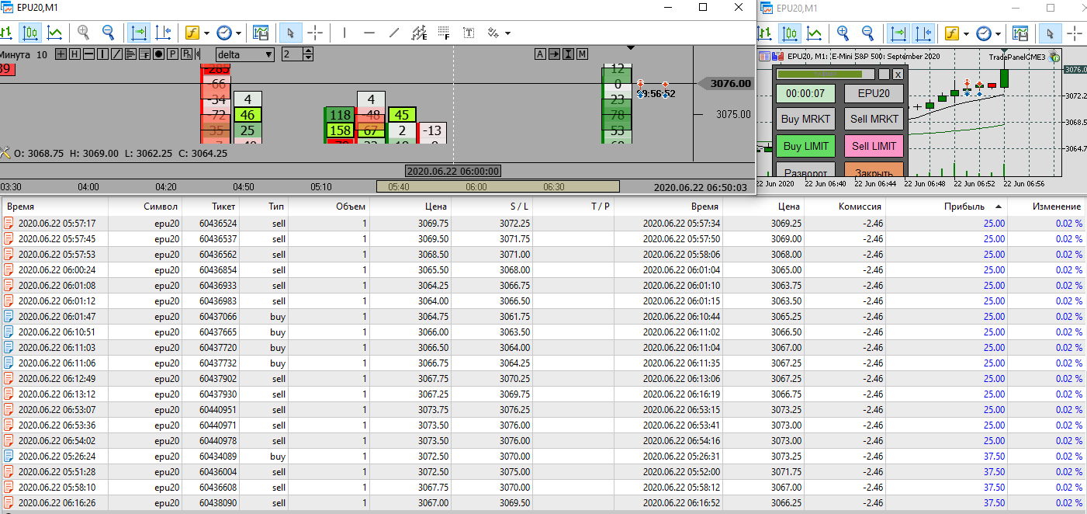Sort trades by the Прибыль column header
The height and width of the screenshot is (514, 1087).
946,207
